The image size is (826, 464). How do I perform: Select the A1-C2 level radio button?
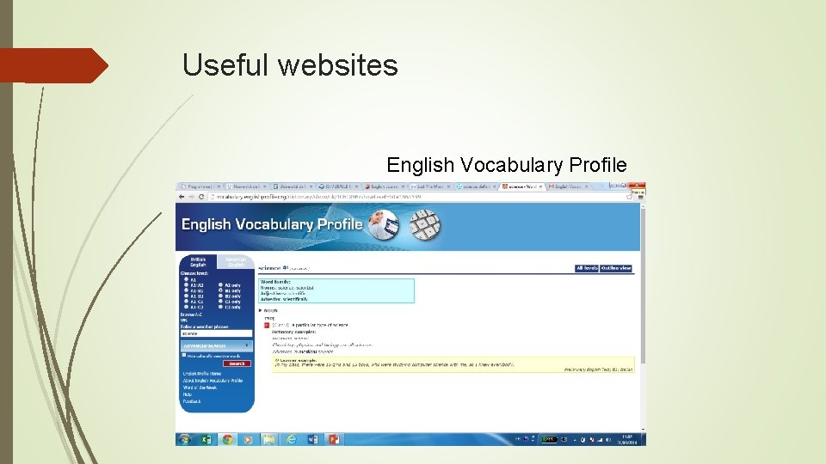click(x=187, y=307)
